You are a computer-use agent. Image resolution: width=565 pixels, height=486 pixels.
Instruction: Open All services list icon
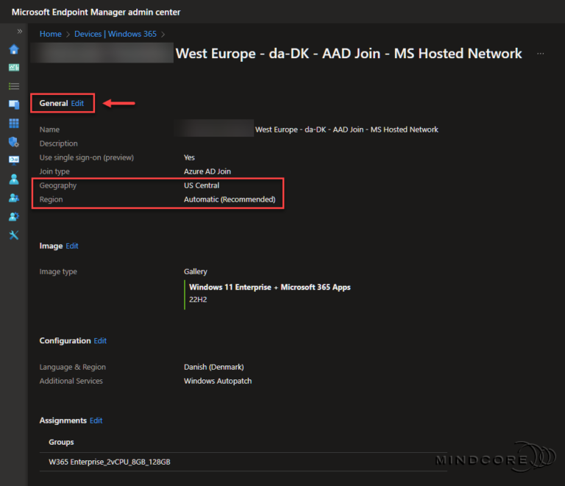tap(13, 86)
